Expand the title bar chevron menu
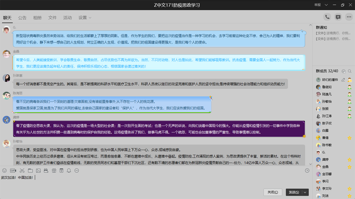This screenshot has height=199, width=355. pos(326,5)
